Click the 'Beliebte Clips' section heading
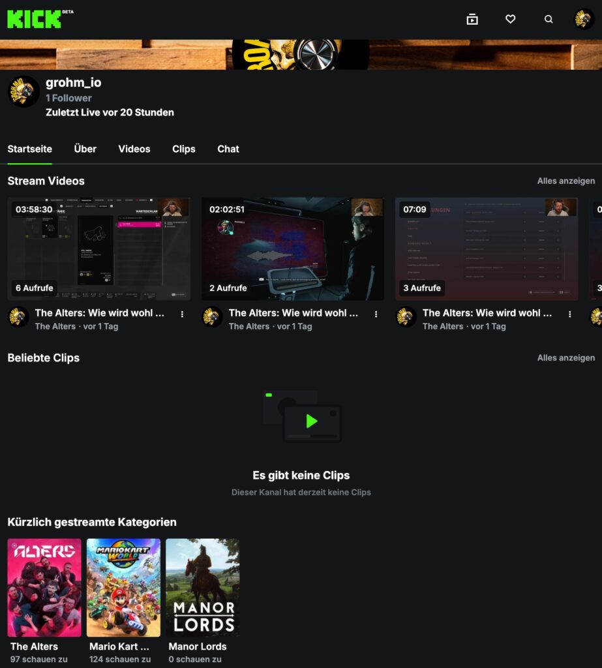602x668 pixels. tap(44, 358)
